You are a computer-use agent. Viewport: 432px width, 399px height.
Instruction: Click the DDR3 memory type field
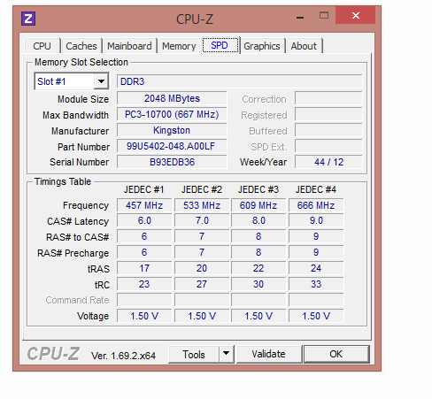[x=239, y=81]
